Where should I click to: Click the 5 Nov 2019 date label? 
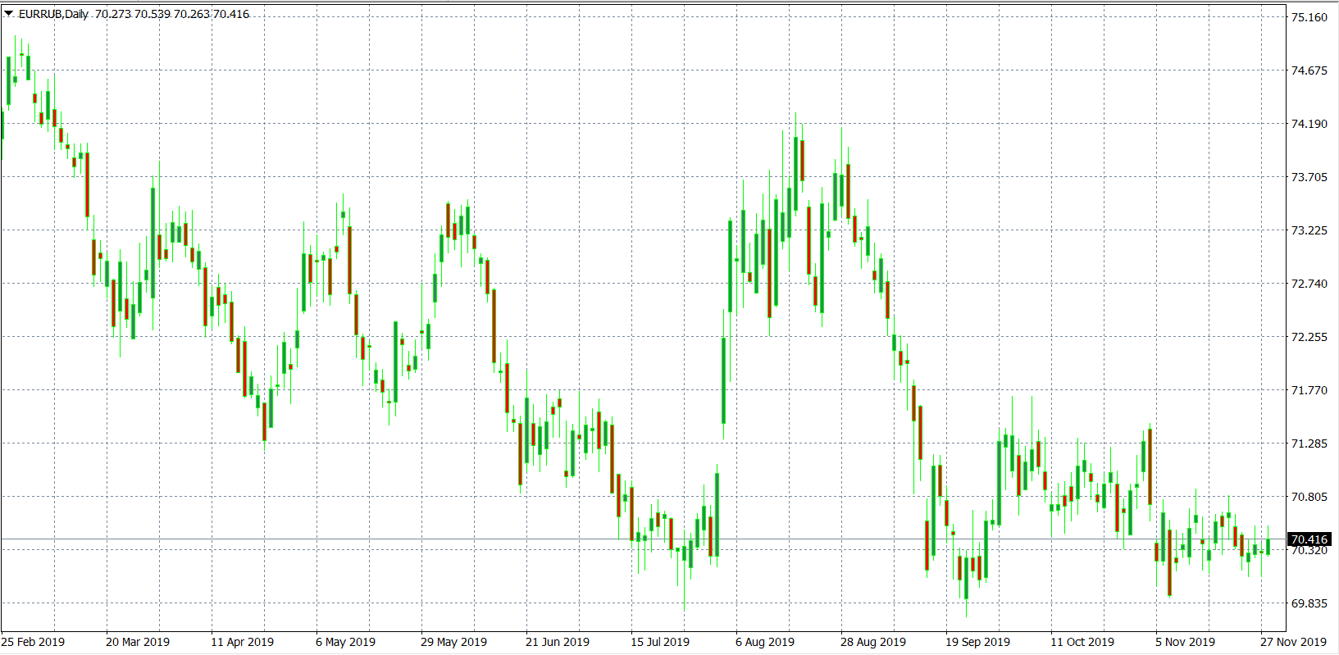(1185, 642)
